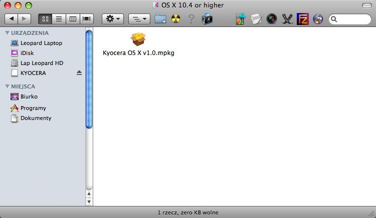This screenshot has height=218, width=376.
Task: Launch FileZilla from the toolbar
Action: (x=303, y=19)
